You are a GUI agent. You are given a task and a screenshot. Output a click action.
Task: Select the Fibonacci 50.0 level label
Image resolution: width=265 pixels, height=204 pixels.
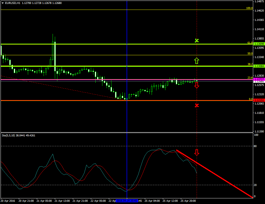click(x=250, y=53)
